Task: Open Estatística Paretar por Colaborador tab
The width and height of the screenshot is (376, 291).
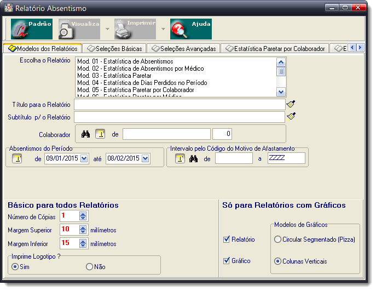Action: [x=275, y=49]
